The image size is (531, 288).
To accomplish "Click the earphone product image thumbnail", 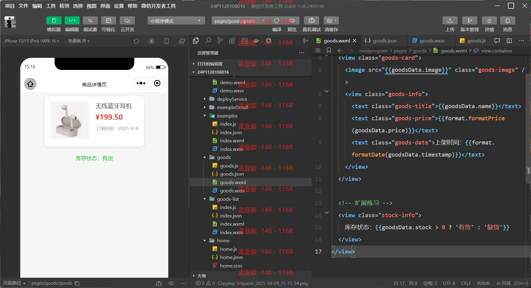I will tap(69, 121).
